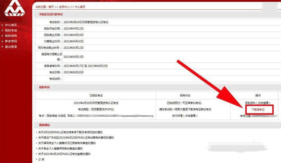Click the arrow bullet beside 退出登录
The image size is (281, 163).
point(2,47)
